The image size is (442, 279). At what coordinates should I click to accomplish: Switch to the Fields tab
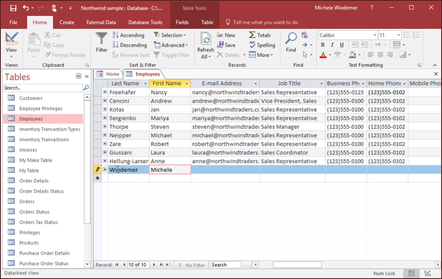[182, 22]
